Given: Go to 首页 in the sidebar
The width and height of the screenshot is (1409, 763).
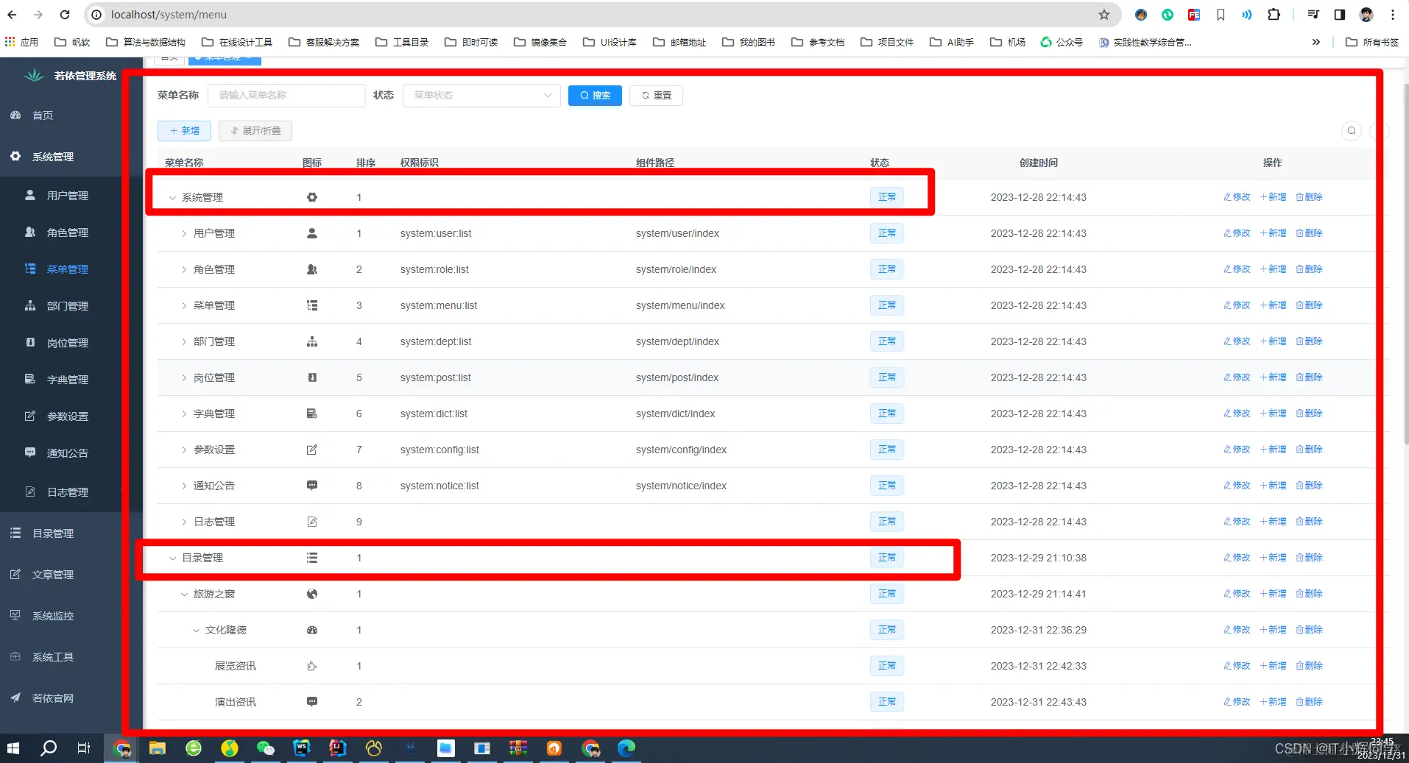Looking at the screenshot, I should 42,116.
